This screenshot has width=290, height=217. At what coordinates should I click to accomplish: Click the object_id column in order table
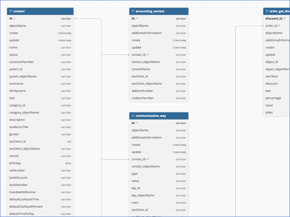[277, 62]
